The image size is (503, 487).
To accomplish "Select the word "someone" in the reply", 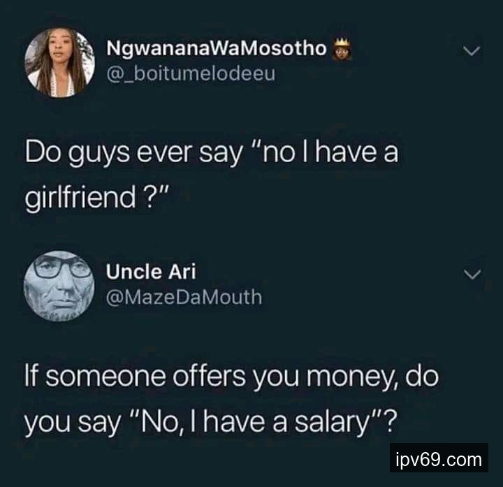I will pyautogui.click(x=105, y=376).
